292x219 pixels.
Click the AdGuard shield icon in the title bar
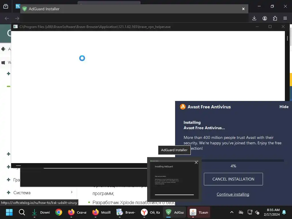pyautogui.click(x=25, y=9)
